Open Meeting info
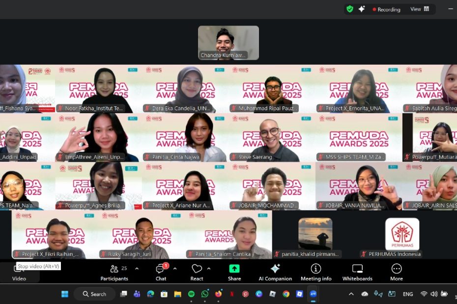Image resolution: width=457 pixels, height=304 pixels. click(316, 272)
